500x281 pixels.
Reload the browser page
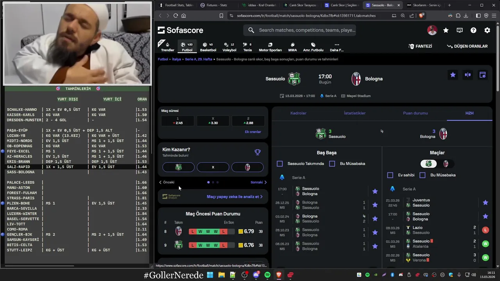175,16
